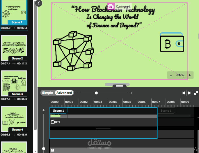This screenshot has width=199, height=153.
Task: Click the timeline panel resize handle
Action: coord(120,86)
